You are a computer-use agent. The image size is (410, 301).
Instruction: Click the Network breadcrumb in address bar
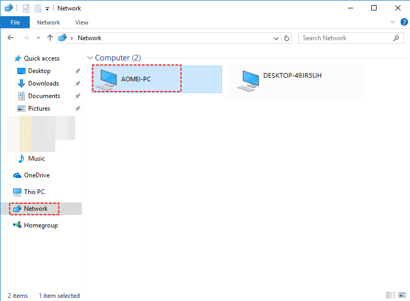click(89, 38)
